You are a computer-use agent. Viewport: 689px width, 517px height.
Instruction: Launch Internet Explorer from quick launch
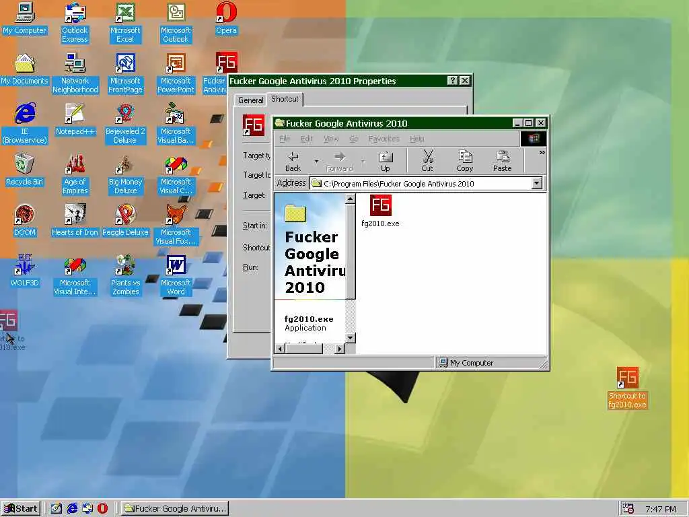tap(72, 509)
